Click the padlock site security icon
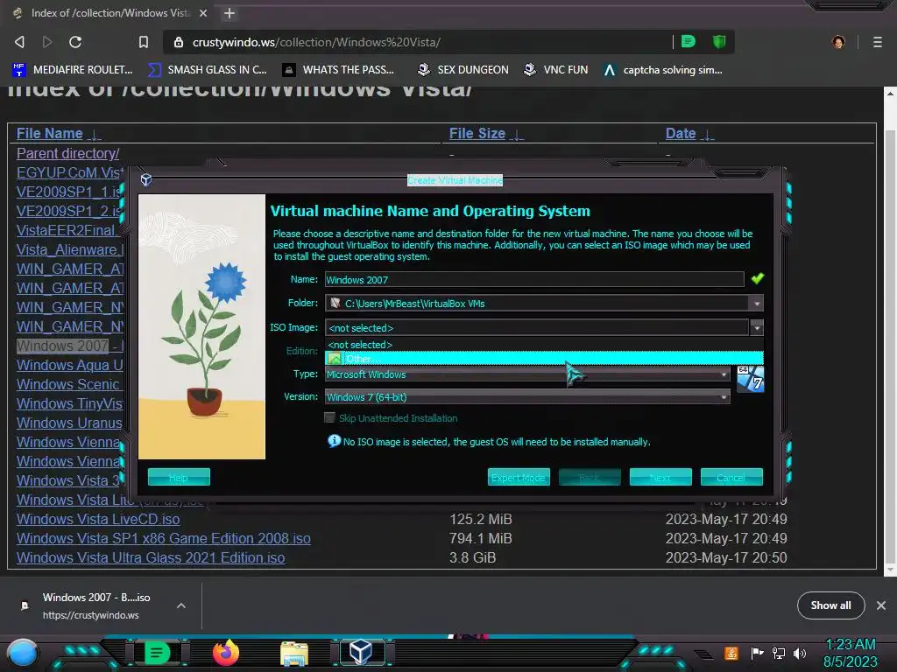This screenshot has width=897, height=672. click(x=179, y=42)
